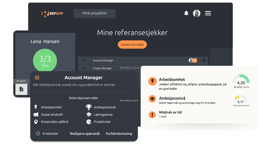This screenshot has height=148, width=263.
Task: Select the Arbeidsomhet lightning bolt icon
Action: (x=152, y=82)
